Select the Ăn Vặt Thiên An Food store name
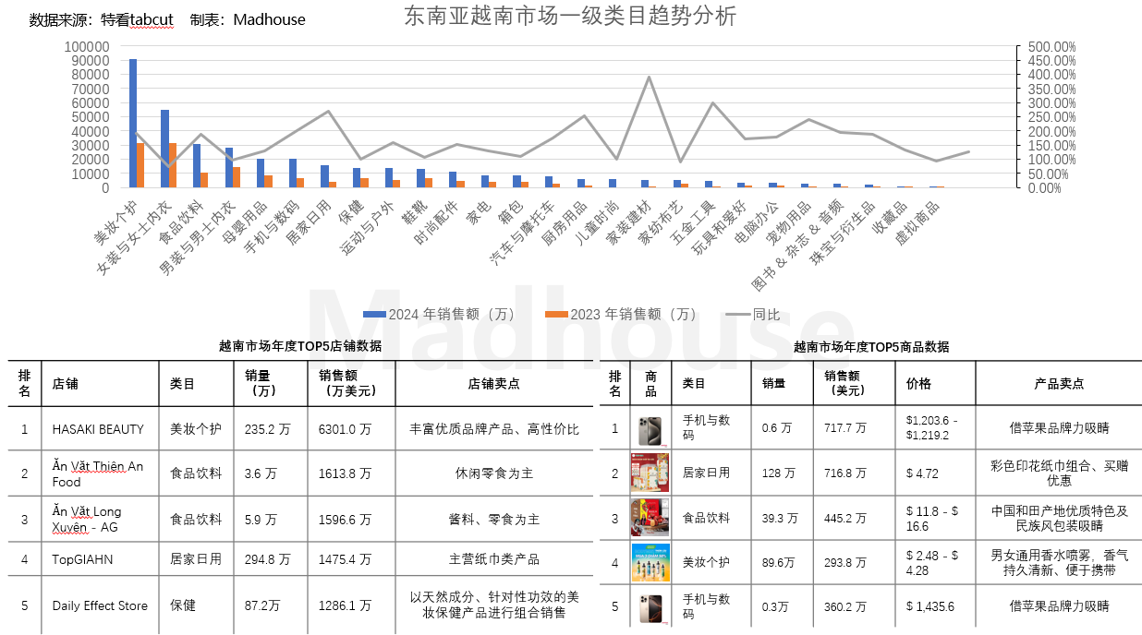This screenshot has width=1142, height=635. (x=98, y=473)
